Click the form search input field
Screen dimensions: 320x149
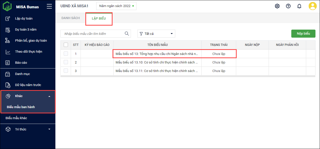[x=93, y=34]
